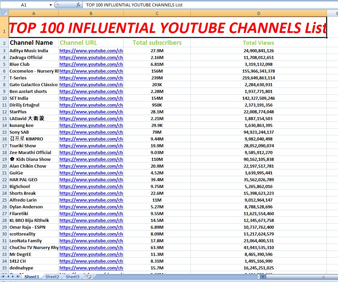Click the title cell TOP 100 INFLUENTIAL YOUTUBE CHANNELS

pos(168,27)
